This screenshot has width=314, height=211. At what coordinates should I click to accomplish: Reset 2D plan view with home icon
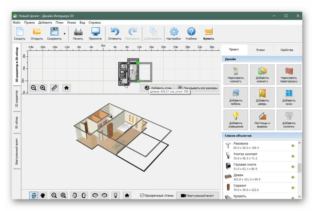point(66,88)
